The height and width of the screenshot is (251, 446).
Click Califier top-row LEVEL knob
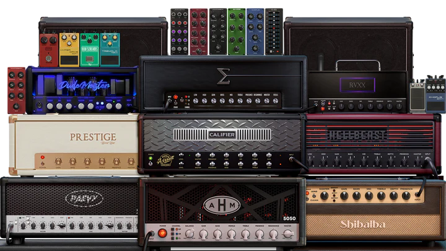pyautogui.click(x=181, y=155)
